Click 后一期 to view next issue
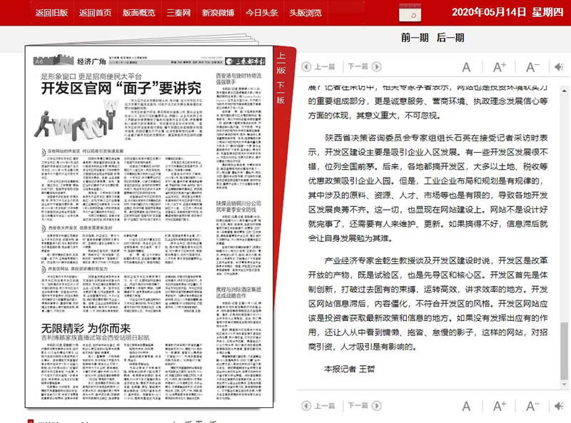Viewport: 571px width, 423px height. (450, 38)
